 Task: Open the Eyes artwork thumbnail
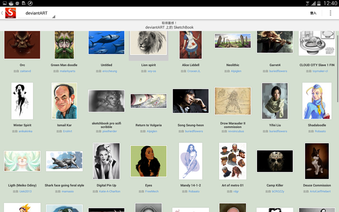[x=149, y=161]
